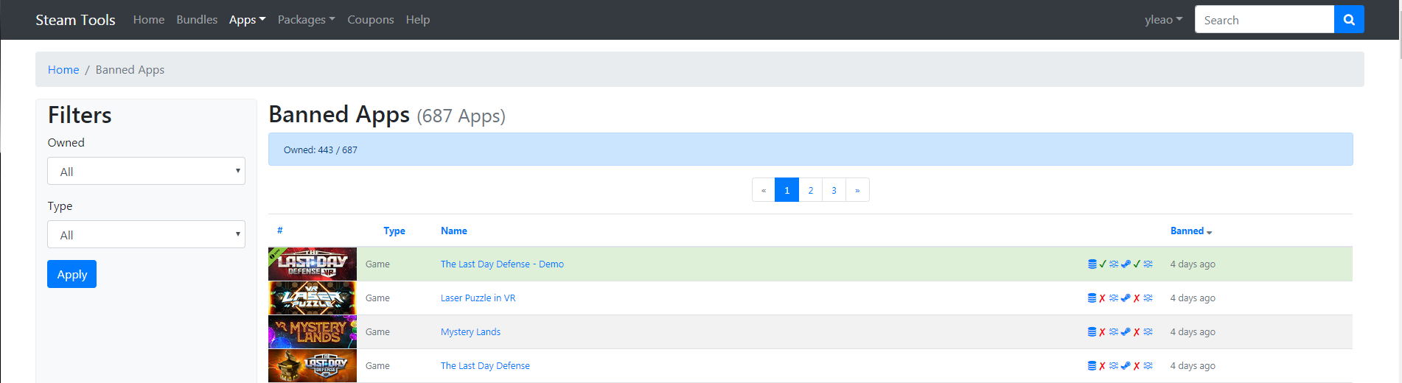Image resolution: width=1402 pixels, height=383 pixels.
Task: Expand the Packages navigation dropdown
Action: (x=306, y=20)
